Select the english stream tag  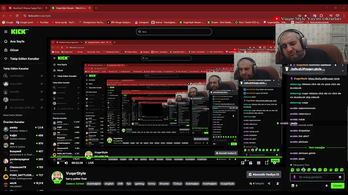tap(109, 184)
